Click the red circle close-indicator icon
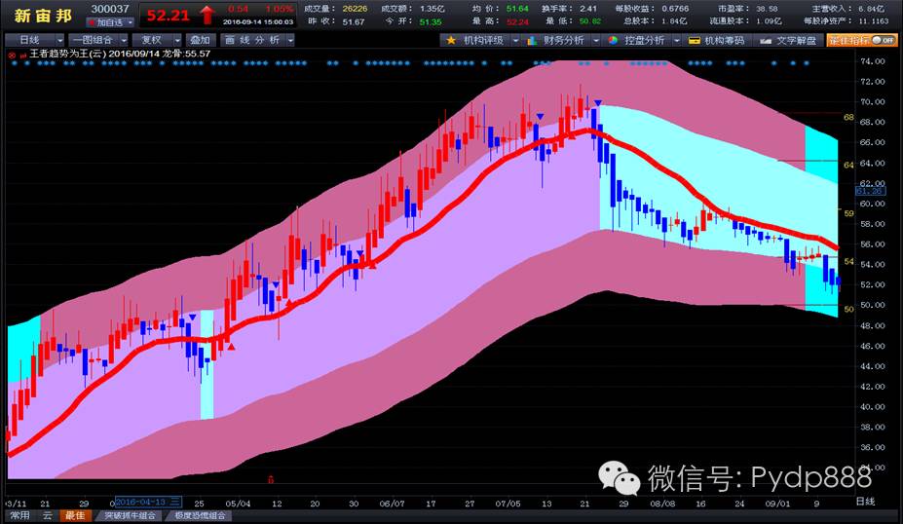The height and width of the screenshot is (524, 903). pyautogui.click(x=12, y=55)
